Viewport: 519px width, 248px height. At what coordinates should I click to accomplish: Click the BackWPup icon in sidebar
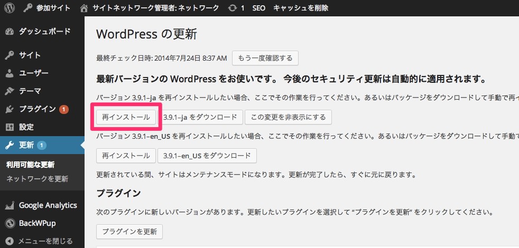10,223
